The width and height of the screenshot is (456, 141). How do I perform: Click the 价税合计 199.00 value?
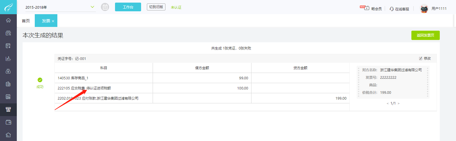point(386,93)
